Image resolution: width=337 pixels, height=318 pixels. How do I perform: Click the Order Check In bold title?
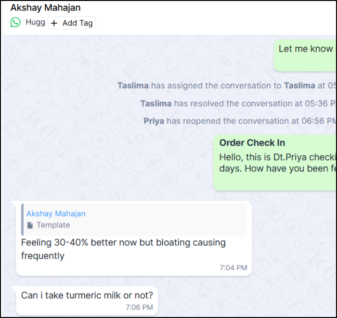[252, 143]
